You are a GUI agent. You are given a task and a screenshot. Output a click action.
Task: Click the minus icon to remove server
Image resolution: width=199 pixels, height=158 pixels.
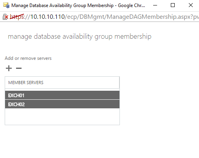(19, 68)
